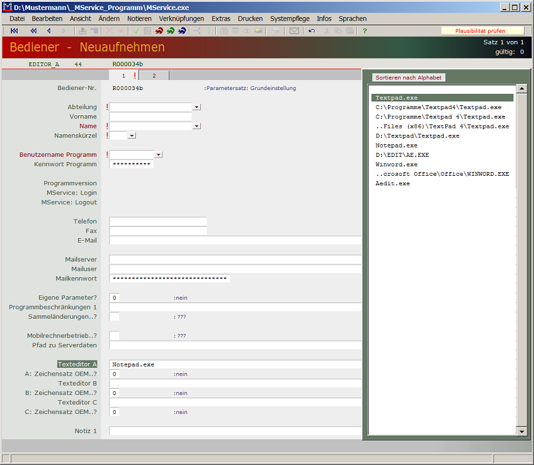This screenshot has width=534, height=465.
Task: Go to previous record using single left arrow
Action: (49, 31)
